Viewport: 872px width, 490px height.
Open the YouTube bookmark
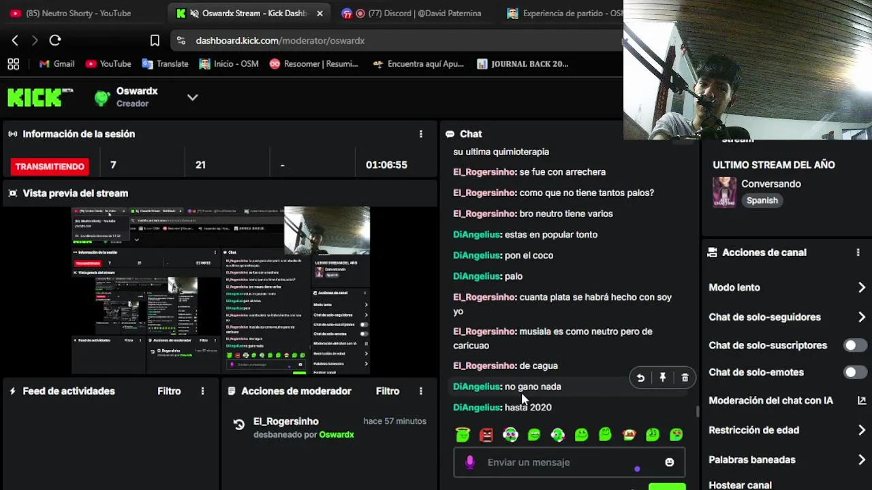pyautogui.click(x=108, y=64)
